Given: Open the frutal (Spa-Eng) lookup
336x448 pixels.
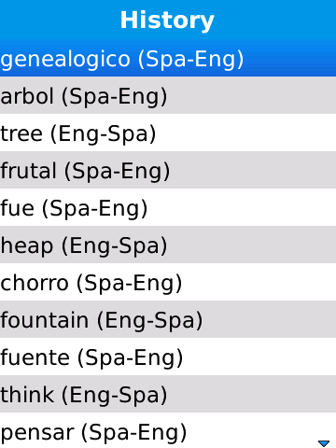Looking at the screenshot, I should click(x=168, y=170).
